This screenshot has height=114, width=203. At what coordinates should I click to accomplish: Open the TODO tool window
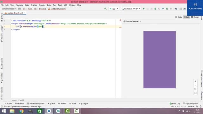tap(8, 104)
